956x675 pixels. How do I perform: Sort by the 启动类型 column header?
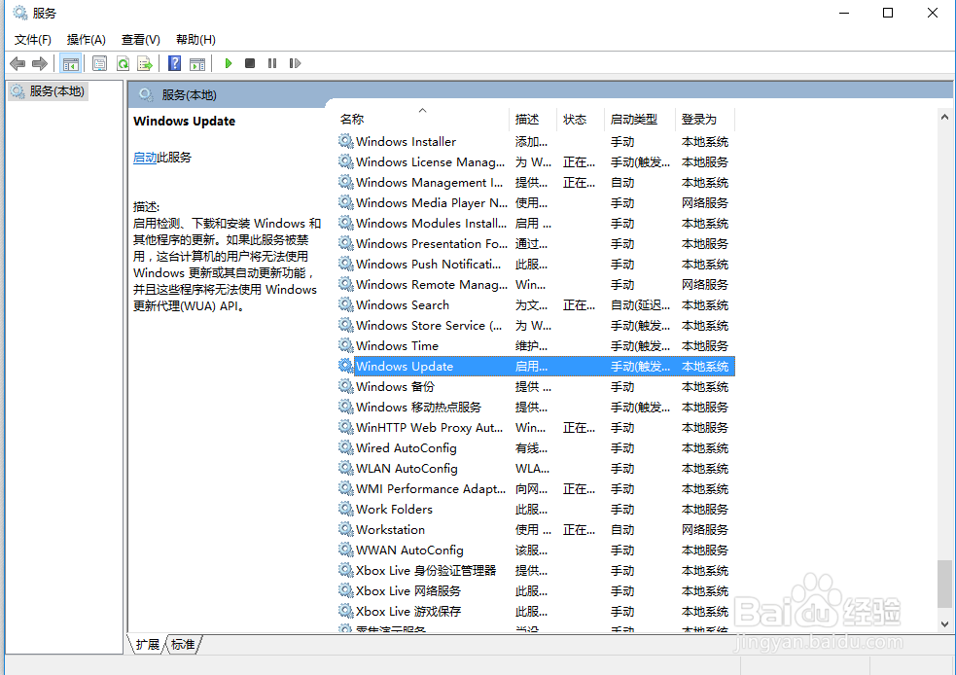(640, 120)
